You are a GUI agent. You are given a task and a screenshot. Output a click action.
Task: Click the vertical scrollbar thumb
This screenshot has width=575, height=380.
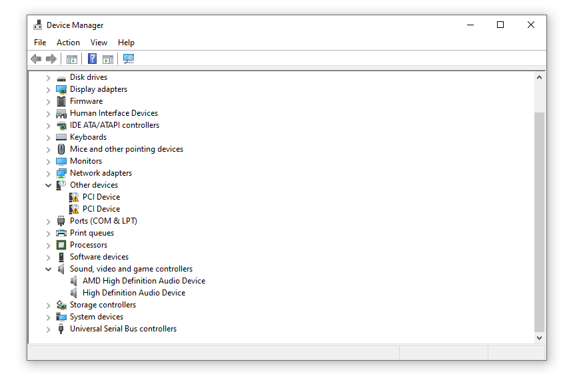539,222
